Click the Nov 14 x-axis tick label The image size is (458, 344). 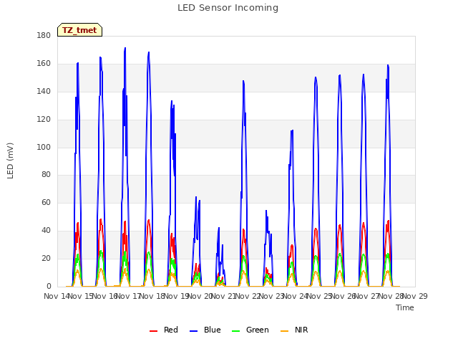[57, 296]
